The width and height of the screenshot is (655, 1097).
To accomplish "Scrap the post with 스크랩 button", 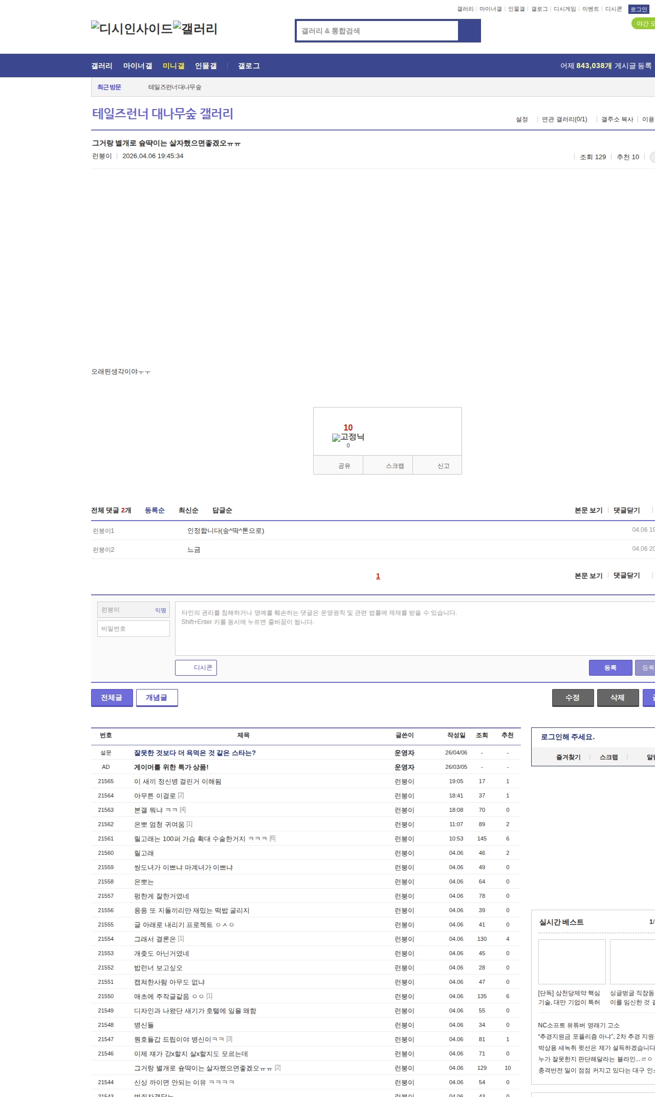I will [395, 466].
